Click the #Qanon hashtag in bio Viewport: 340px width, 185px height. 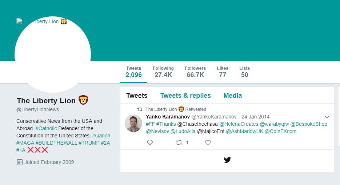(x=101, y=136)
